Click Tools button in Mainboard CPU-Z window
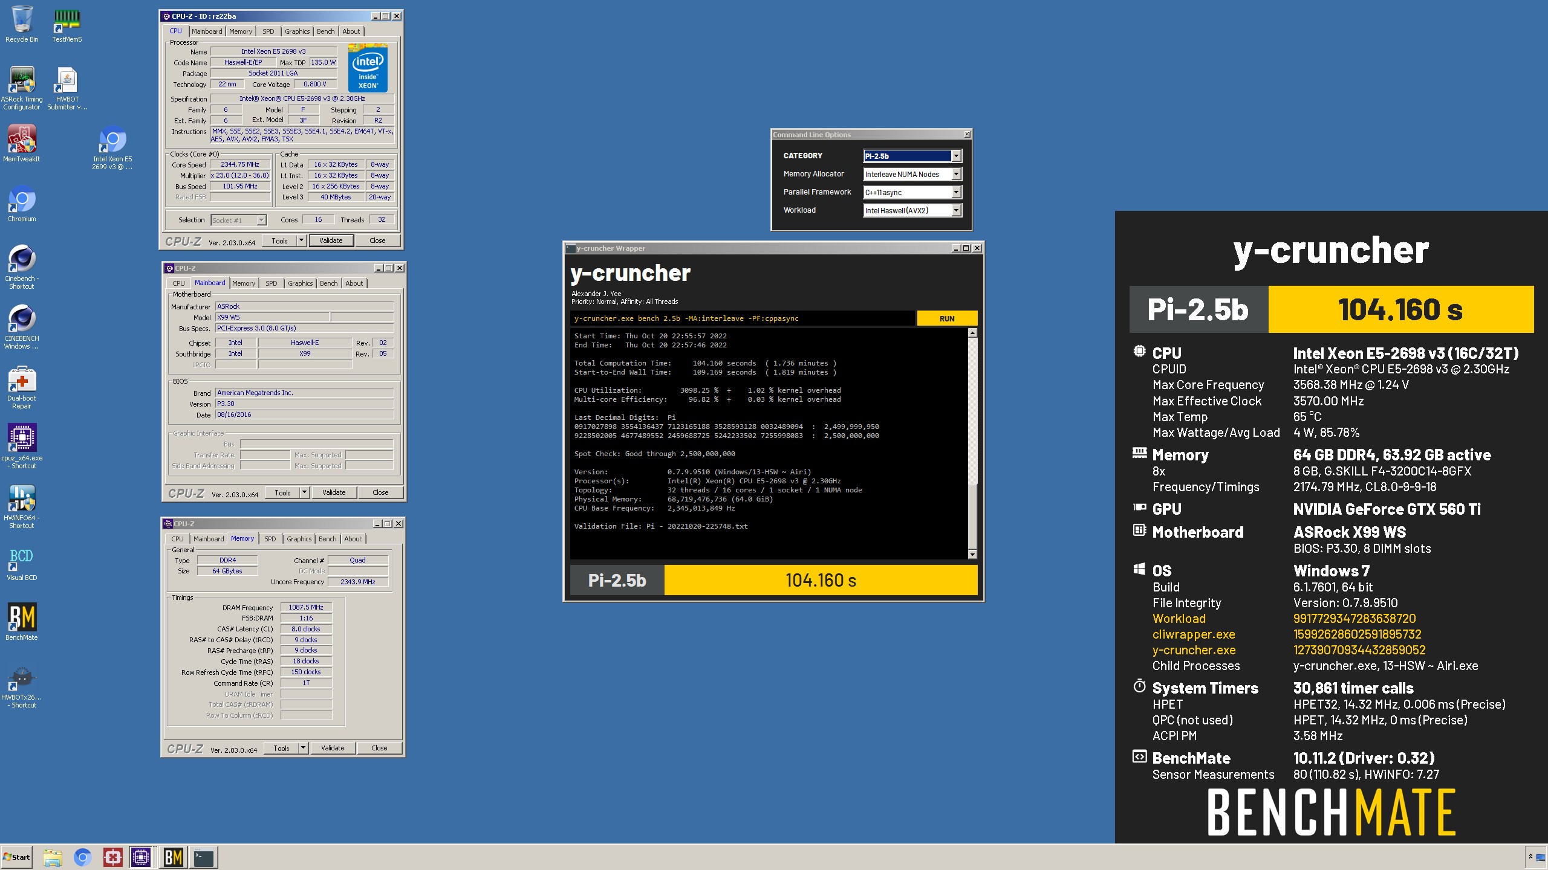 [x=282, y=492]
